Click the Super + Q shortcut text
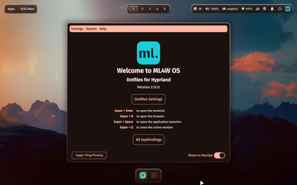 pos(126,127)
